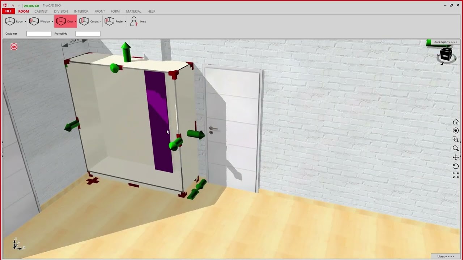Select the purple panel on the cabinet
This screenshot has height=260, width=463.
(158, 121)
